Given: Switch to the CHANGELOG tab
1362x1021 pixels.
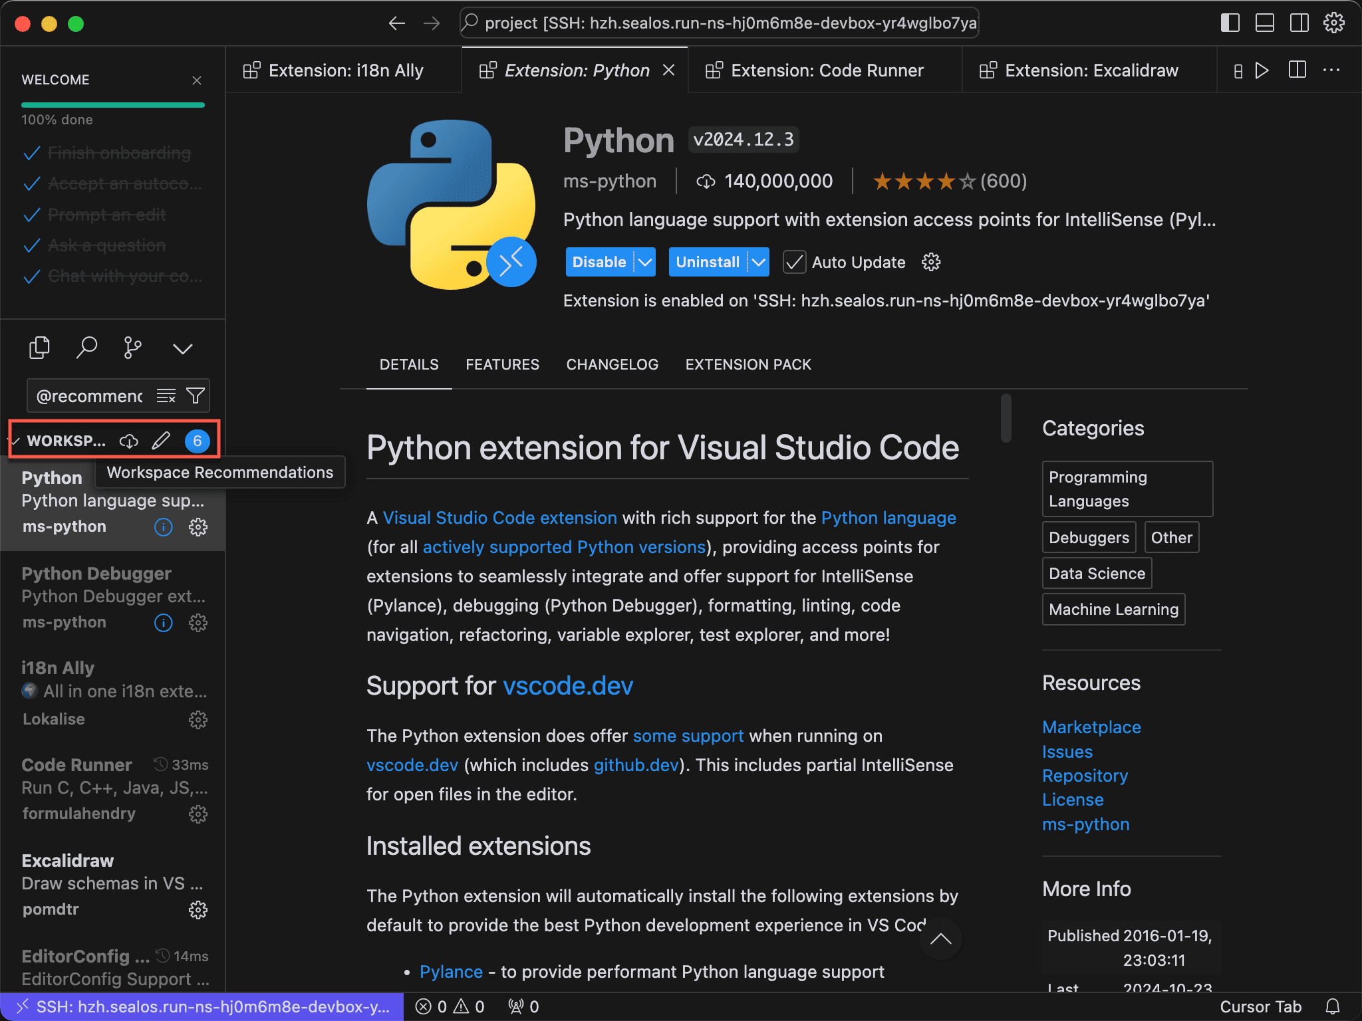Looking at the screenshot, I should click(x=612, y=364).
